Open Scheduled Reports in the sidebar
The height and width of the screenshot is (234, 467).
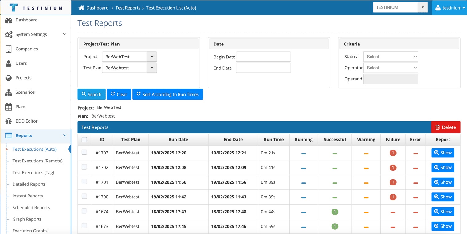(x=31, y=208)
